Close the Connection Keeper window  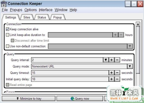click(140, 4)
